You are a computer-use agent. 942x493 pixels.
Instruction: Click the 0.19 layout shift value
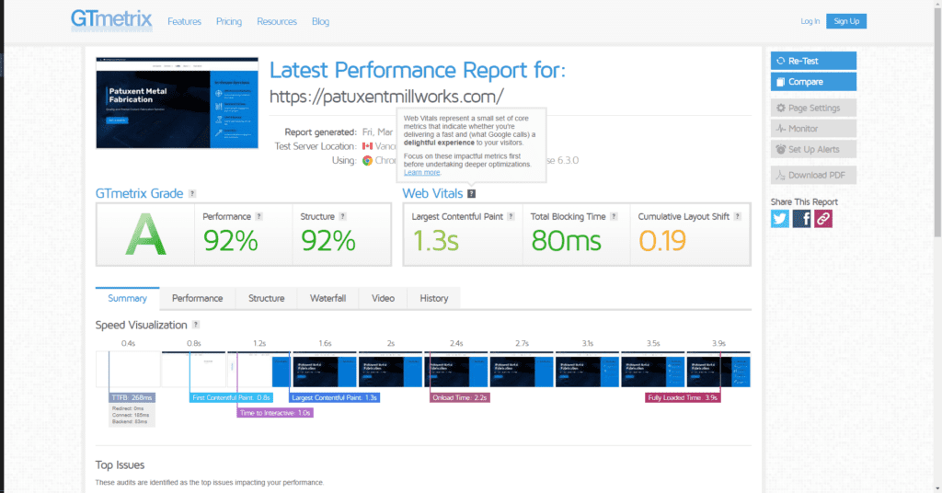click(662, 241)
